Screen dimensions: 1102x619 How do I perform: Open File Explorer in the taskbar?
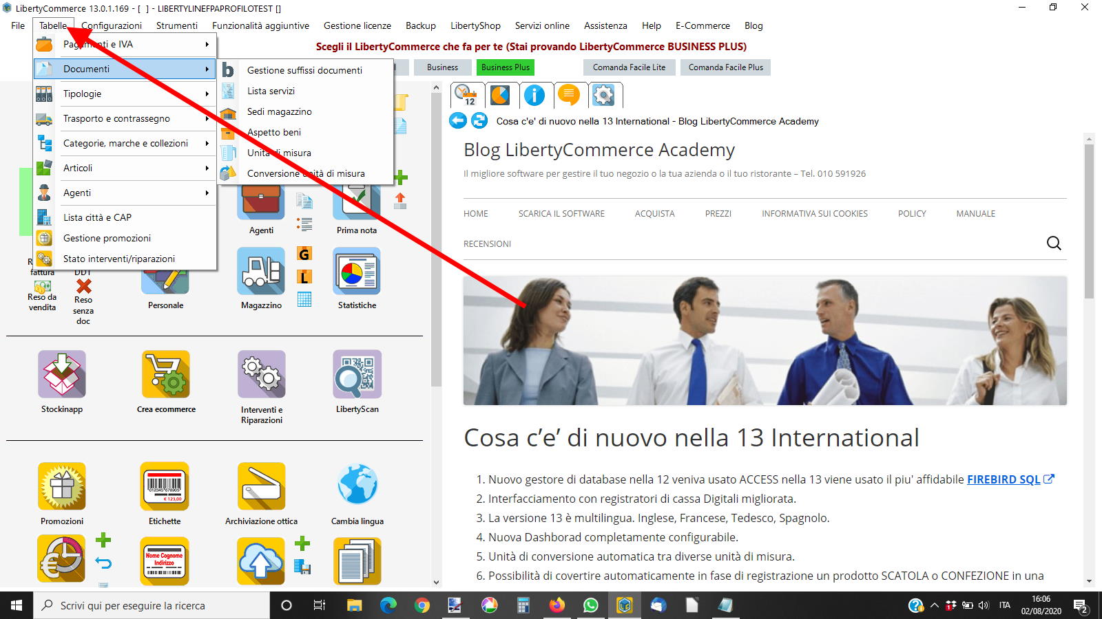[355, 605]
